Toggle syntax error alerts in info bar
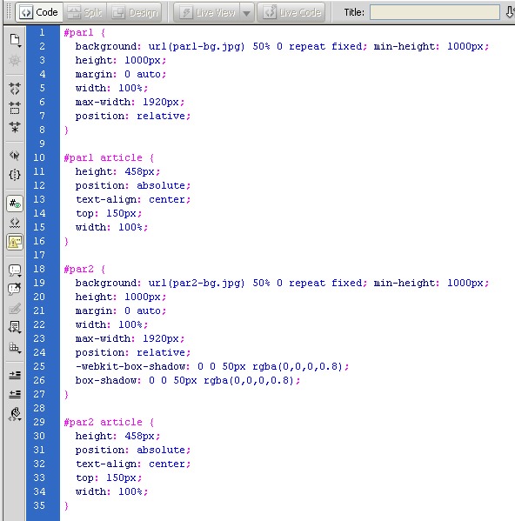 [x=15, y=242]
